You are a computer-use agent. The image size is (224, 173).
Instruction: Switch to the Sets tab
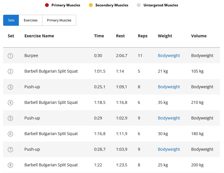(11, 20)
